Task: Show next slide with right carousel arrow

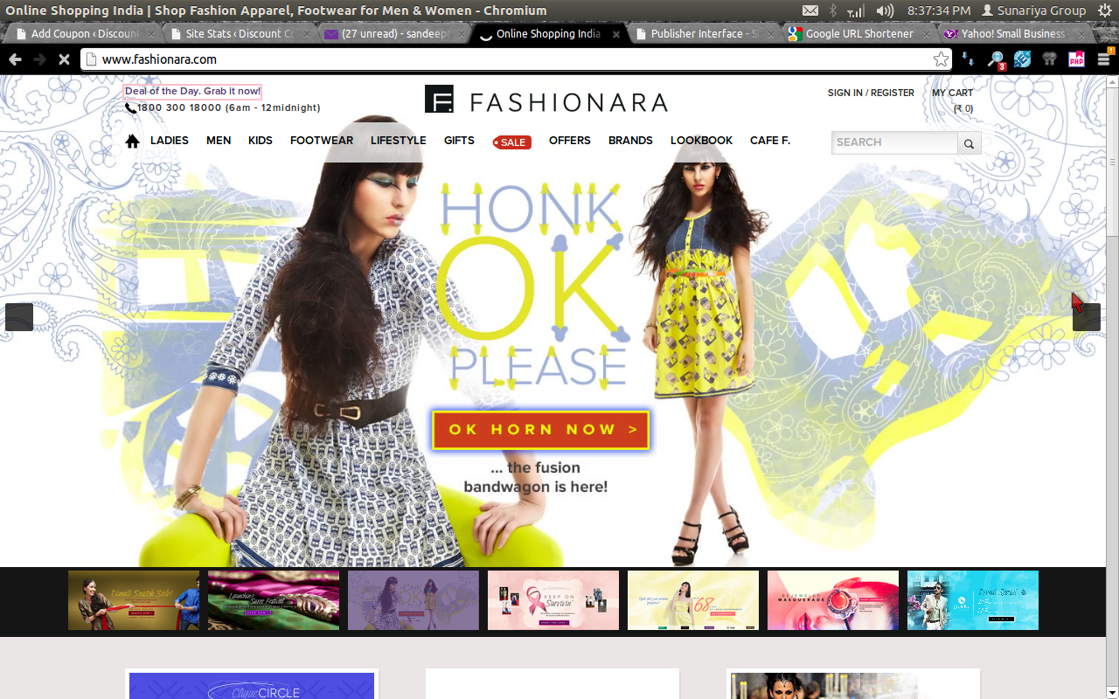Action: pos(1087,317)
